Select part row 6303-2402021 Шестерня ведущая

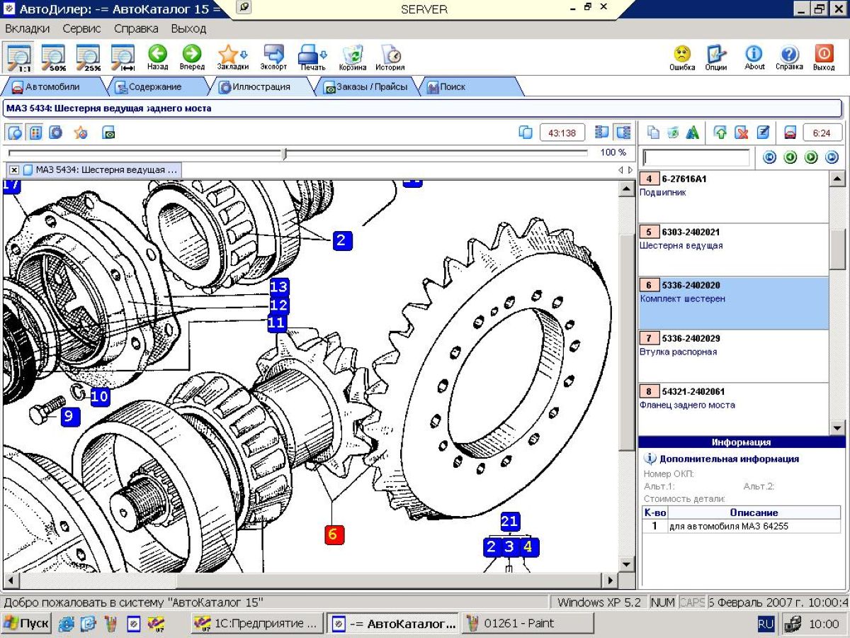(x=733, y=250)
